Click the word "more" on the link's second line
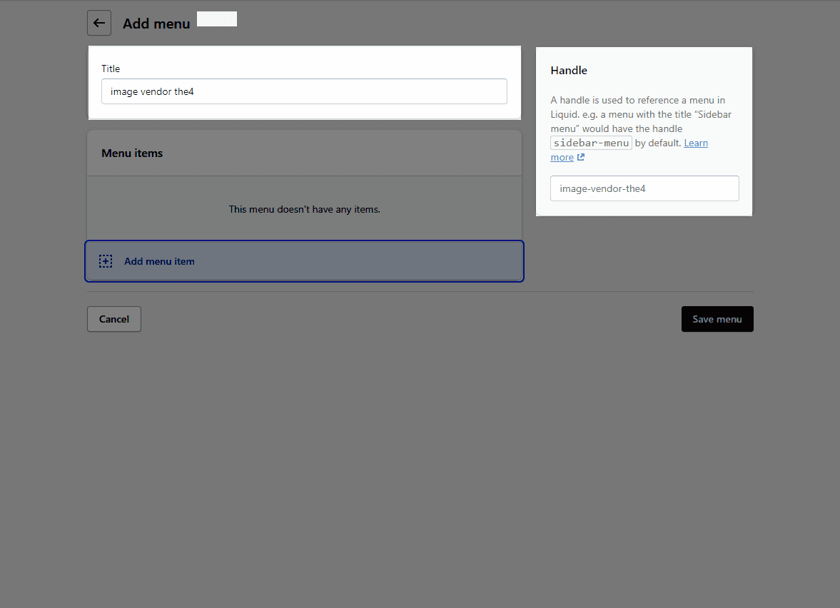This screenshot has width=840, height=608. [x=562, y=158]
